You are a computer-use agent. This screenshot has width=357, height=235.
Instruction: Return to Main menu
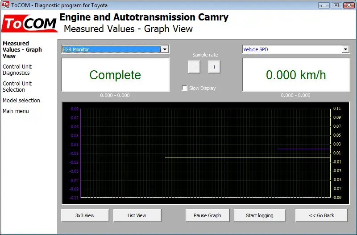(16, 111)
